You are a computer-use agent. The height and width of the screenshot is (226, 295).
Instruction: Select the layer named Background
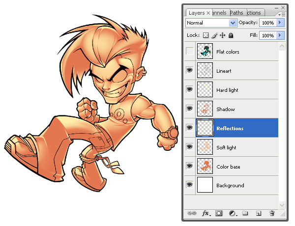tap(230, 186)
